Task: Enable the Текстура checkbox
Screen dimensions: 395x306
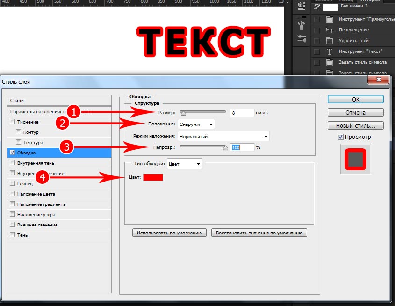Action: coord(18,142)
